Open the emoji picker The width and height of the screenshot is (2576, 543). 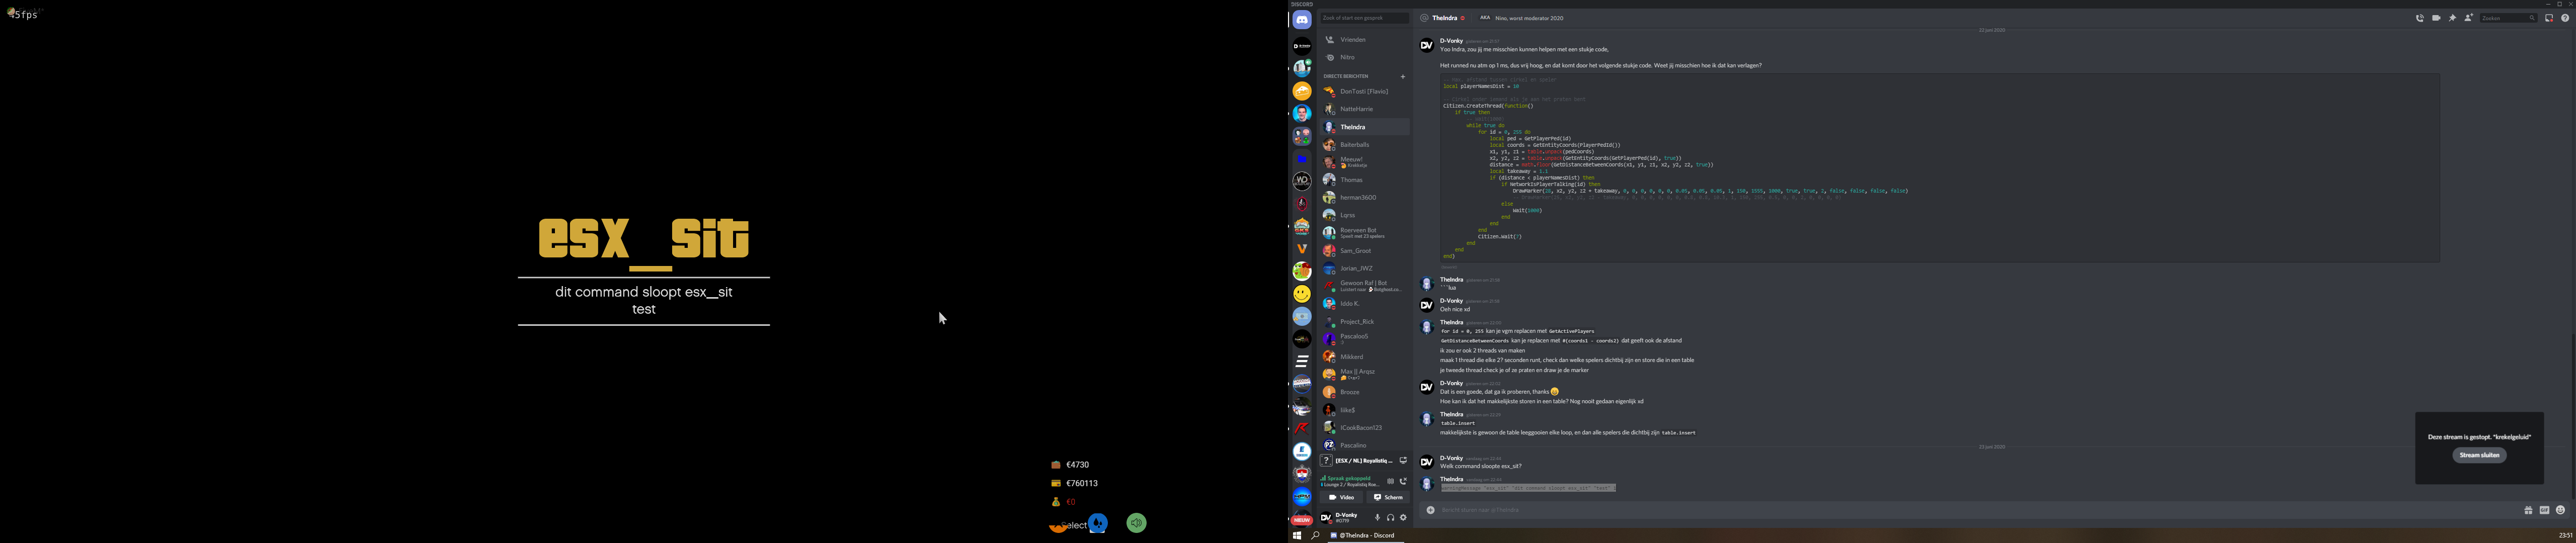(x=2560, y=510)
